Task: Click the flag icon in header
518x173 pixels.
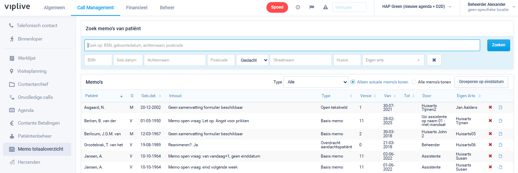Action: [x=312, y=8]
